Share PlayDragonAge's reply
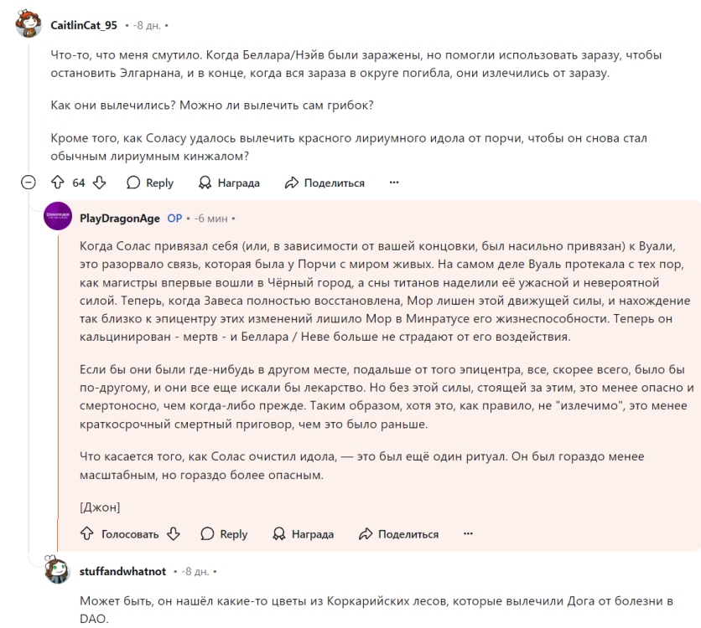Image resolution: width=701 pixels, height=628 pixels. (398, 533)
